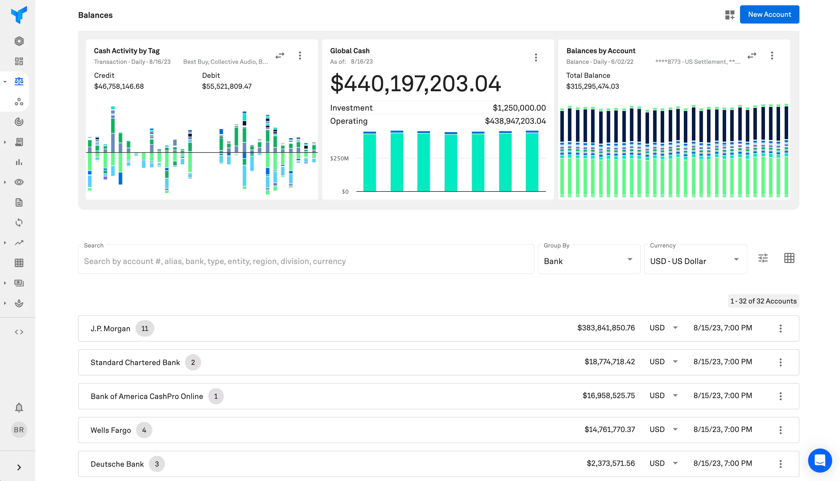
Task: Open the developer code brackets icon
Action: pos(19,332)
